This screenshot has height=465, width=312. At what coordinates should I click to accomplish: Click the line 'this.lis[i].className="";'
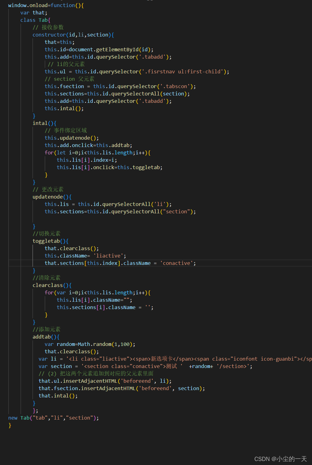point(94,300)
